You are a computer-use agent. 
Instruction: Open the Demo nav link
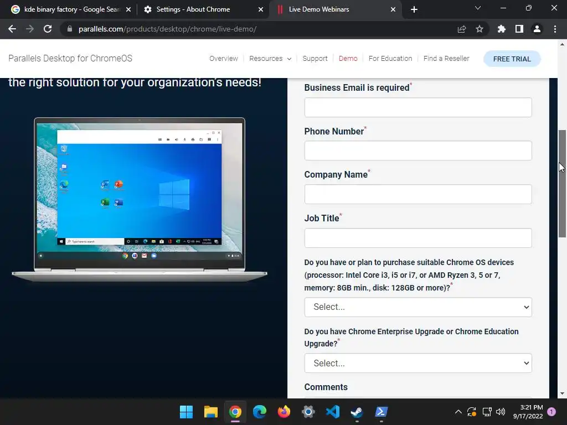(x=348, y=59)
